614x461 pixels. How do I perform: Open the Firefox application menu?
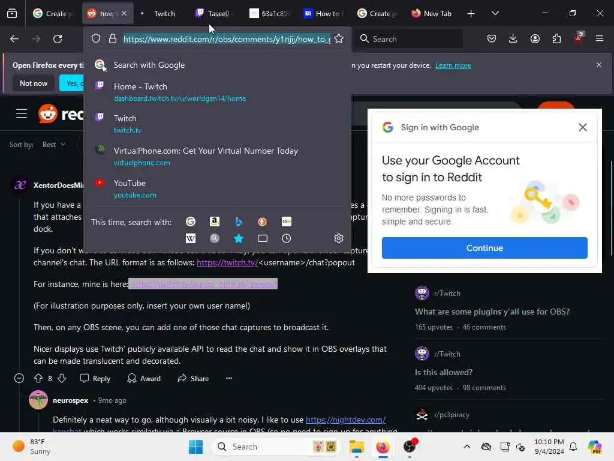click(600, 39)
